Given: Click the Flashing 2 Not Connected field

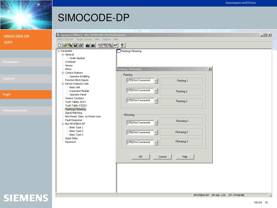Looking at the screenshot, I should (140, 90).
